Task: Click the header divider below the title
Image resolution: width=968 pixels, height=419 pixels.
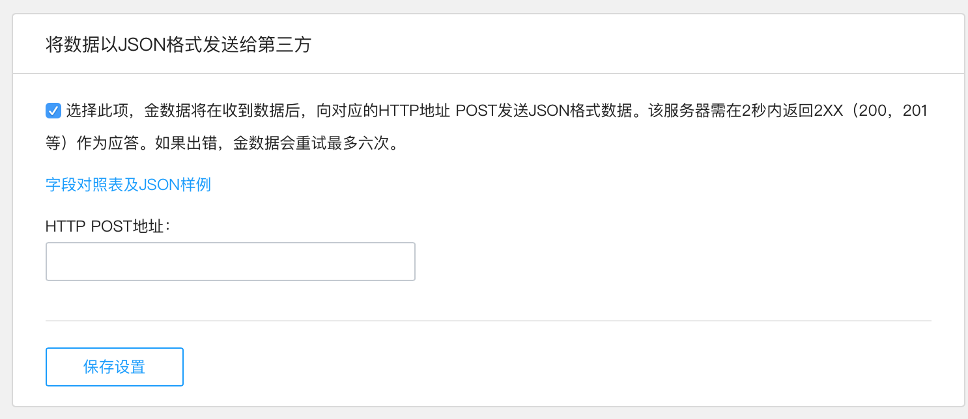Action: [488, 74]
